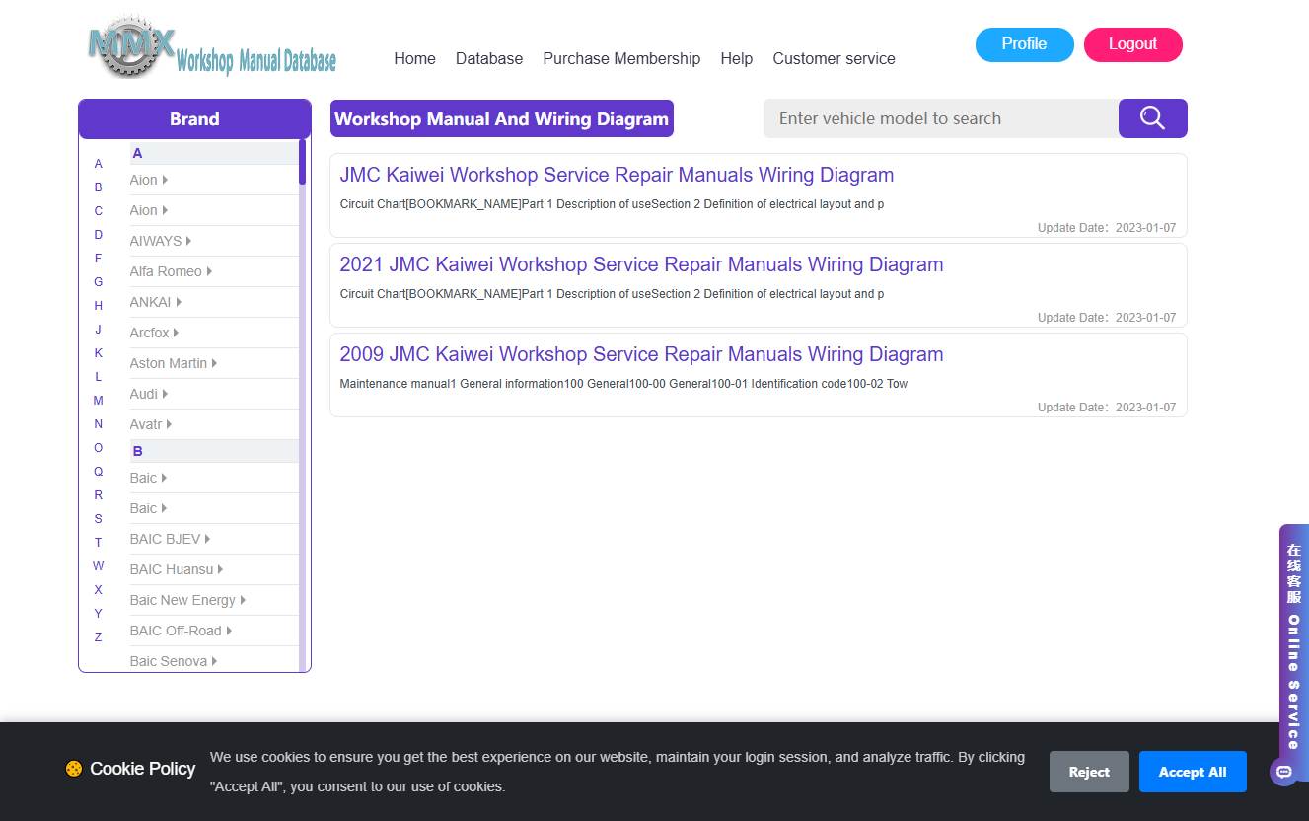1309x821 pixels.
Task: Reject cookies in the banner
Action: 1089,772
